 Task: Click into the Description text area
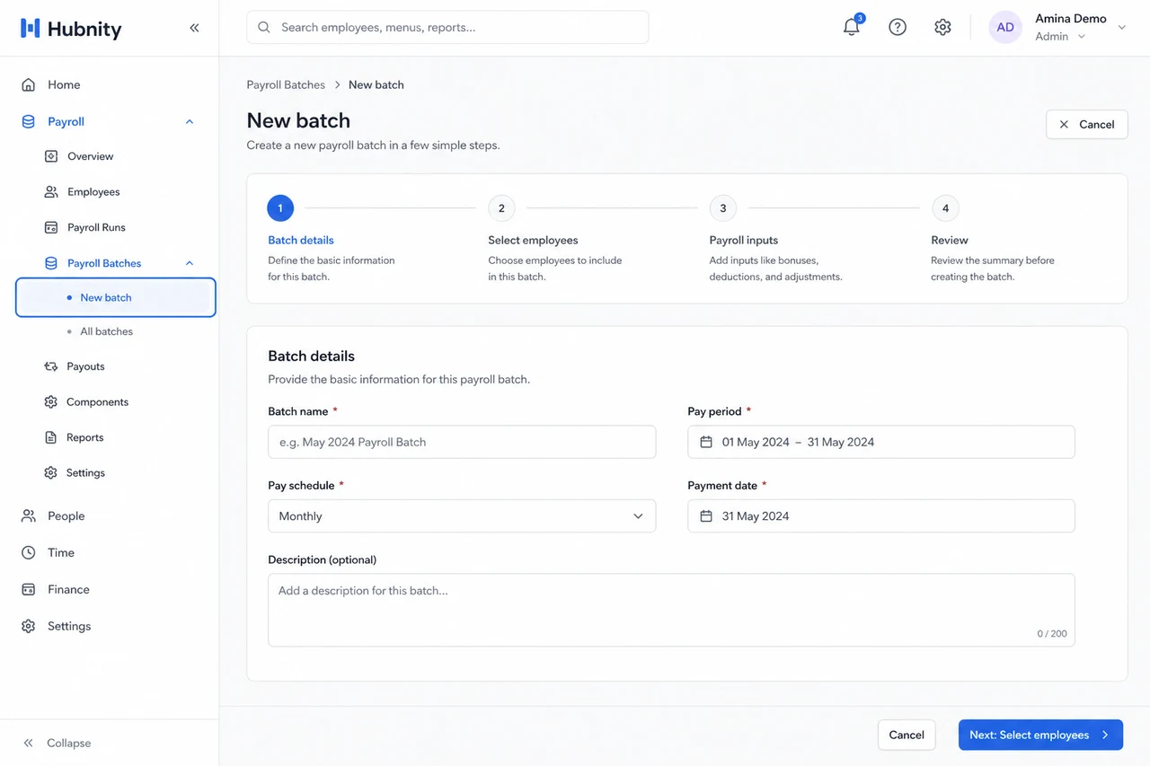(x=671, y=610)
